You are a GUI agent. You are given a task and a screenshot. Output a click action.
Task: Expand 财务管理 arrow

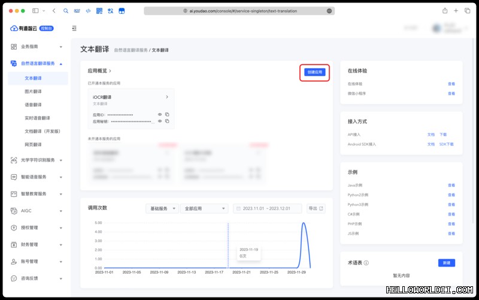(61, 245)
